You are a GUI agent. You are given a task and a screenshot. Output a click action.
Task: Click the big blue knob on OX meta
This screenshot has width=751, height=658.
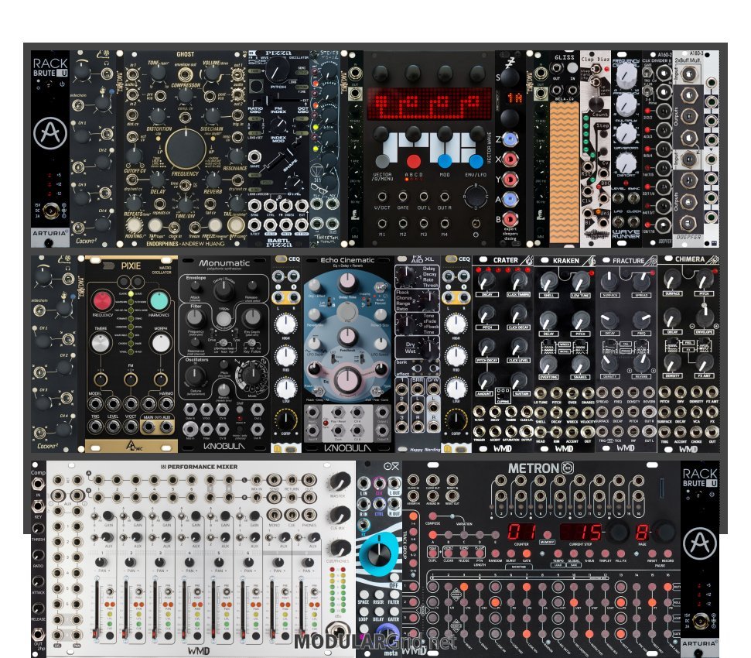click(379, 554)
